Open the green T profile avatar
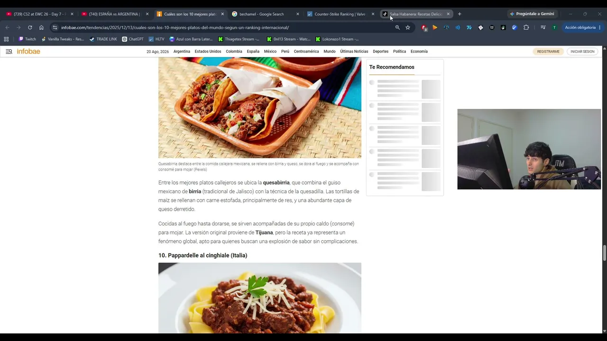The image size is (607, 341). [554, 27]
